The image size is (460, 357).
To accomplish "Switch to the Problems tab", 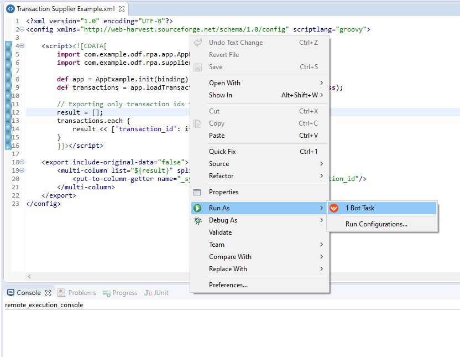I will 77,293.
